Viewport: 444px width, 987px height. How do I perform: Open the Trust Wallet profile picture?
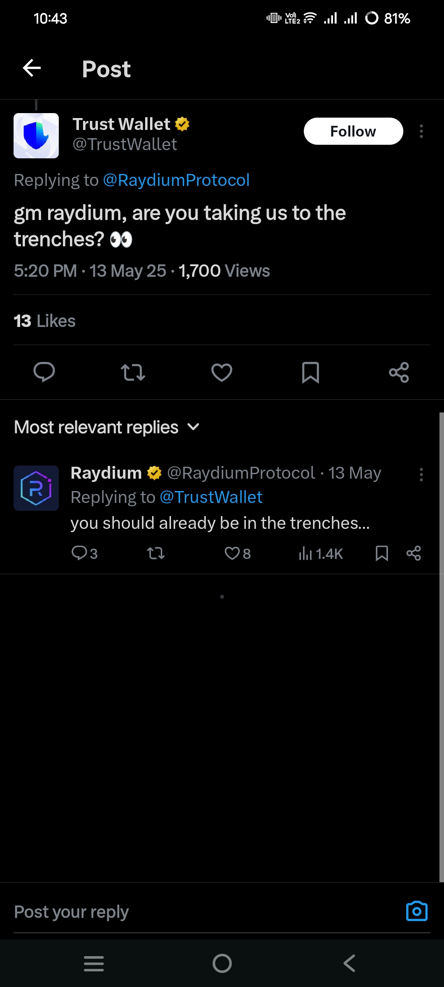click(36, 136)
